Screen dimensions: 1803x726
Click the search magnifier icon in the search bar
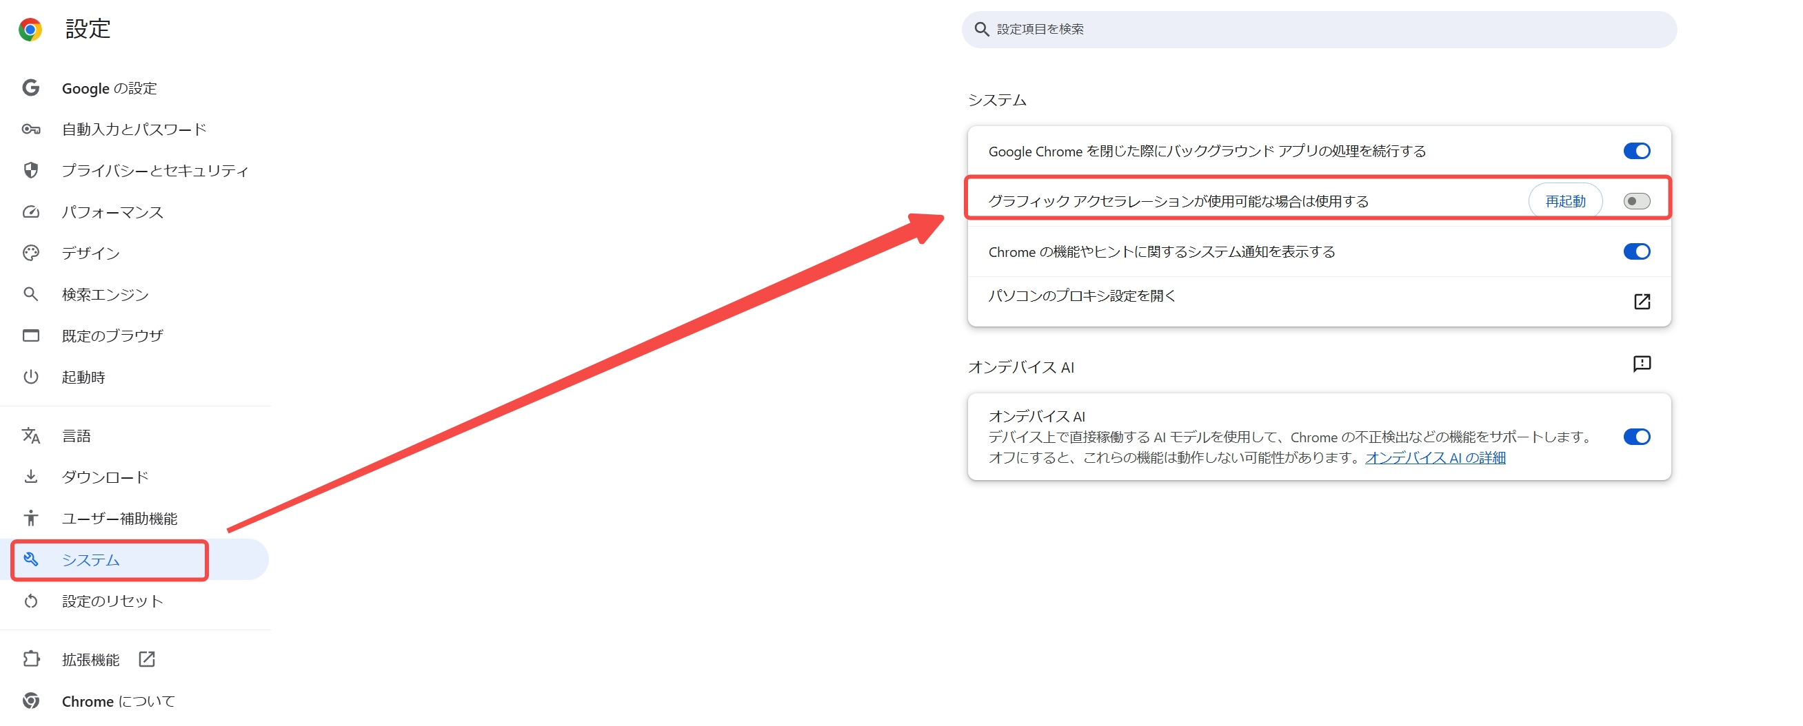982,30
